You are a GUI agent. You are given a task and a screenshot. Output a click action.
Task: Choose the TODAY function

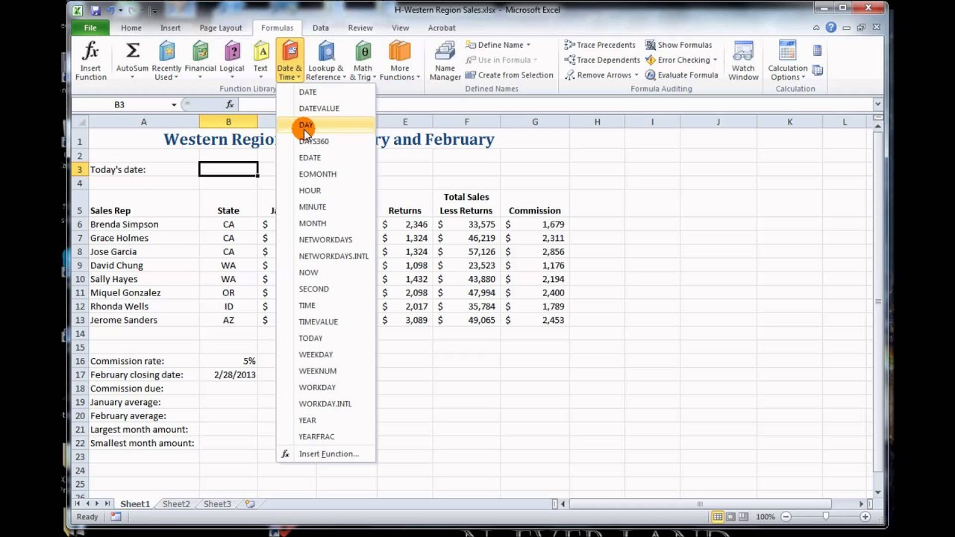pyautogui.click(x=326, y=338)
